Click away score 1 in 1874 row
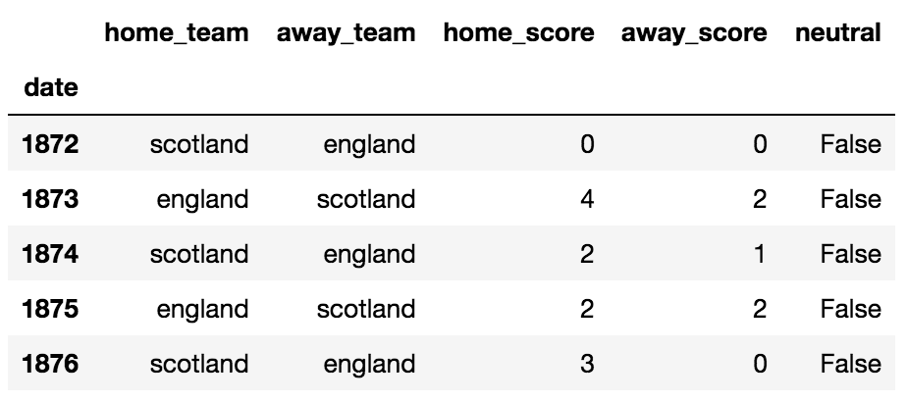The height and width of the screenshot is (402, 907). coord(759,255)
